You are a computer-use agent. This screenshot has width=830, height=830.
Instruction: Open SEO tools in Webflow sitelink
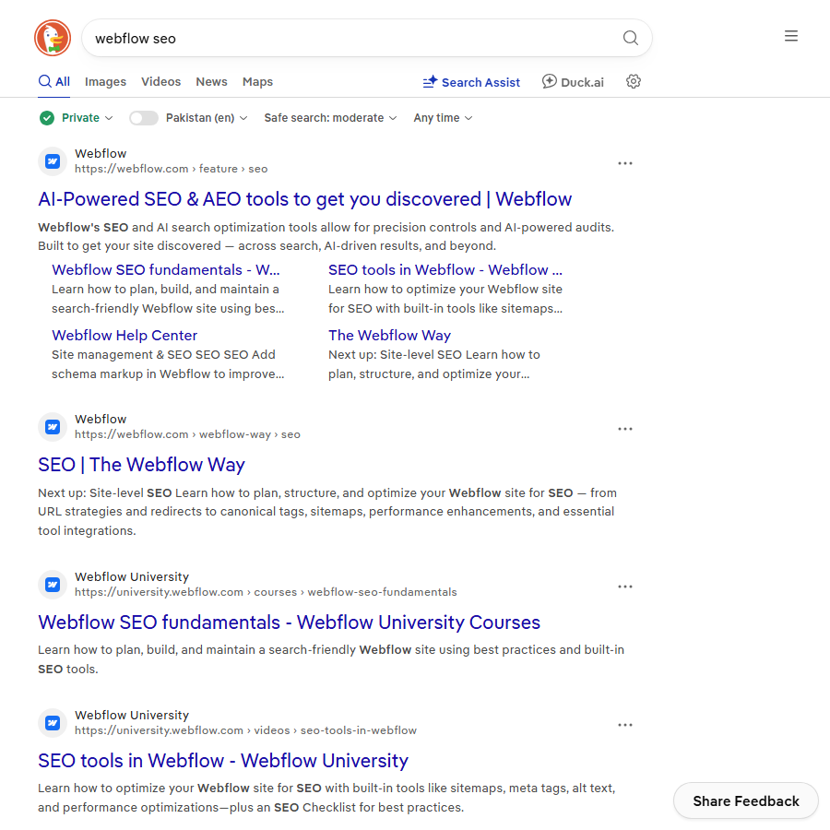[445, 270]
